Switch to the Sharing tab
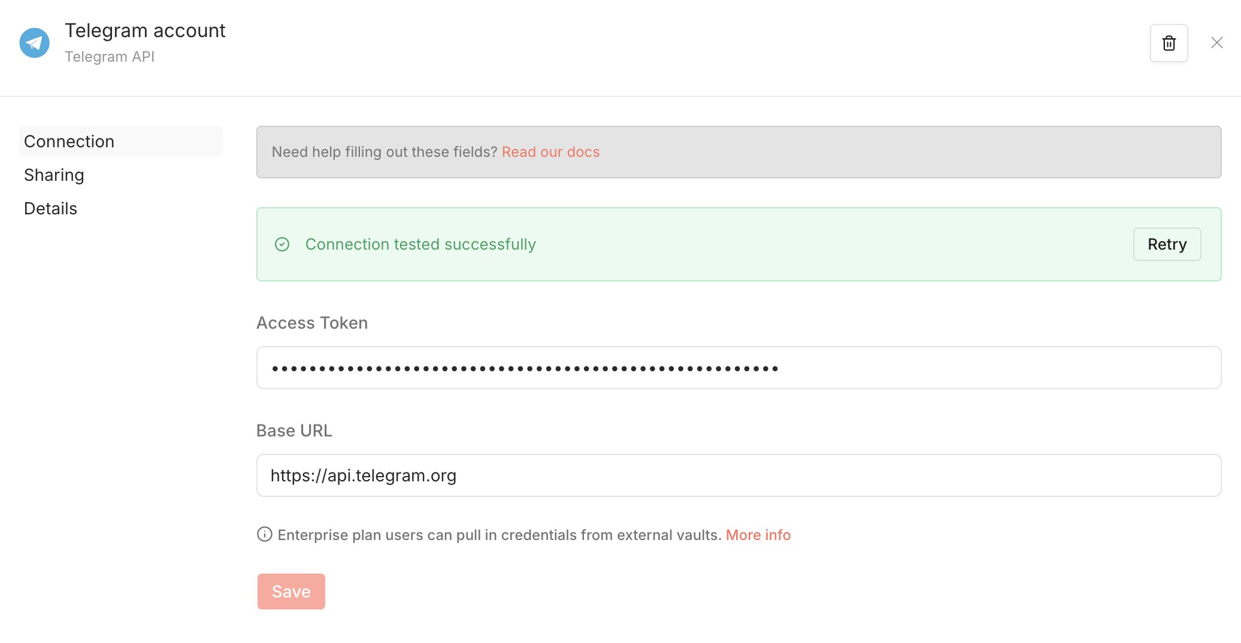 (54, 175)
